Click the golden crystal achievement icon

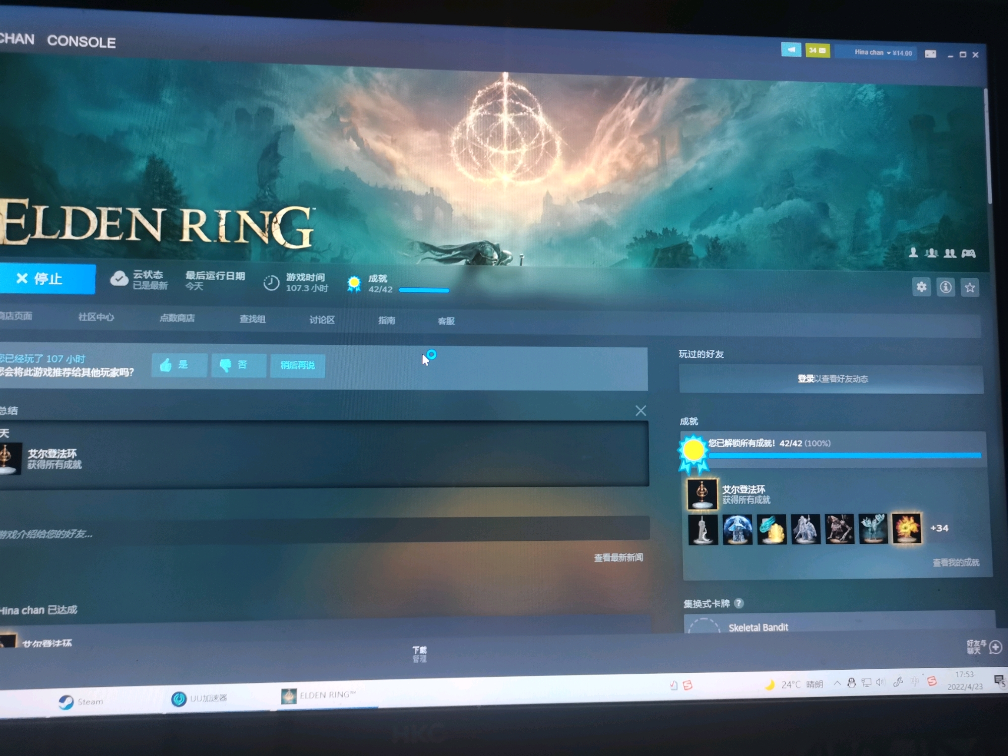point(771,529)
